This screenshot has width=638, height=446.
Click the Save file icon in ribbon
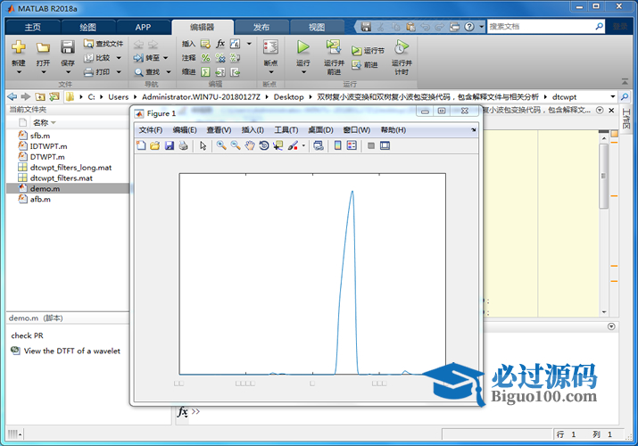(68, 47)
